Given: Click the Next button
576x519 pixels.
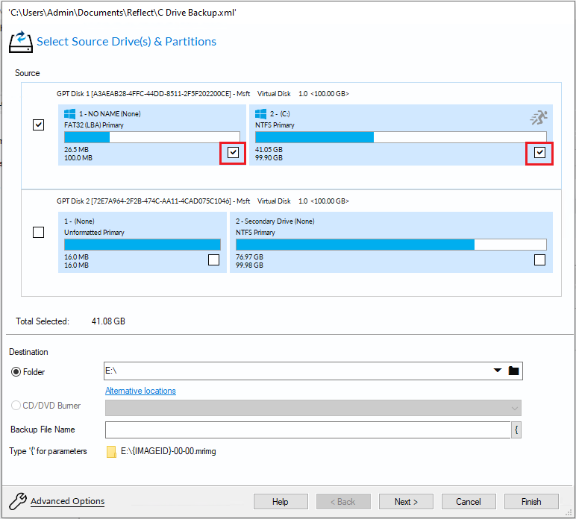Looking at the screenshot, I should [406, 502].
